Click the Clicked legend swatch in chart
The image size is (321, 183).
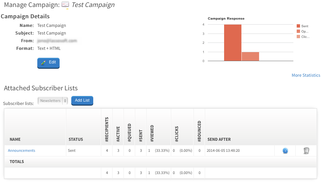[298, 37]
